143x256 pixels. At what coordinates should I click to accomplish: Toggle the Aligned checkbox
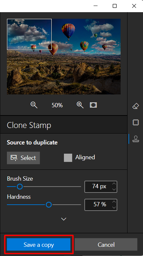(x=68, y=158)
